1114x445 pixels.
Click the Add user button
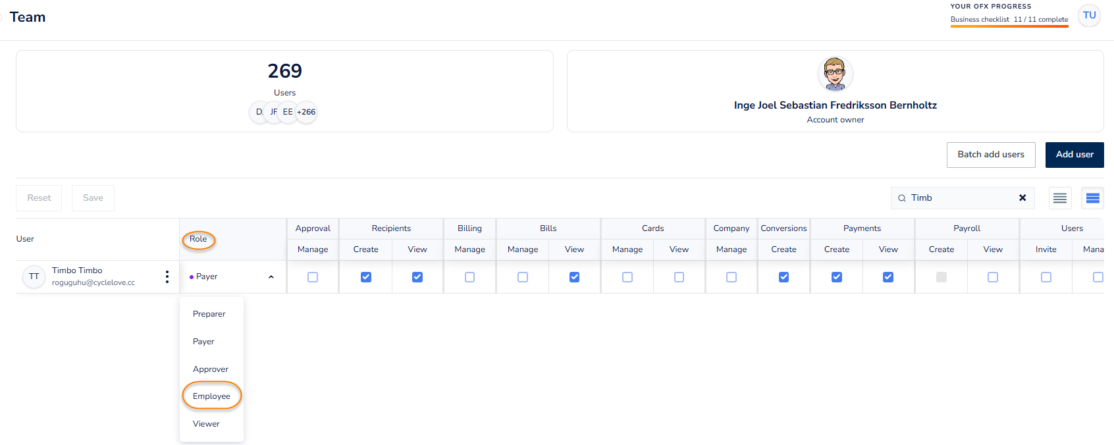click(x=1074, y=155)
